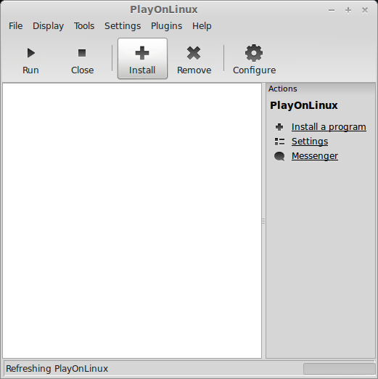Click list icon beside Settings link
Image resolution: width=378 pixels, height=379 pixels.
tap(279, 142)
